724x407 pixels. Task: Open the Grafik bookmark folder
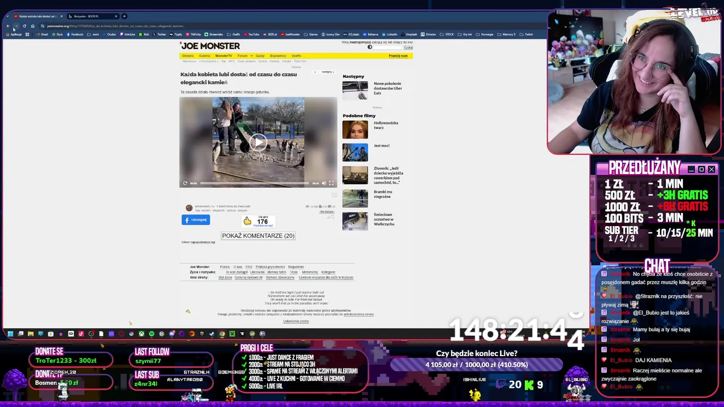234,34
